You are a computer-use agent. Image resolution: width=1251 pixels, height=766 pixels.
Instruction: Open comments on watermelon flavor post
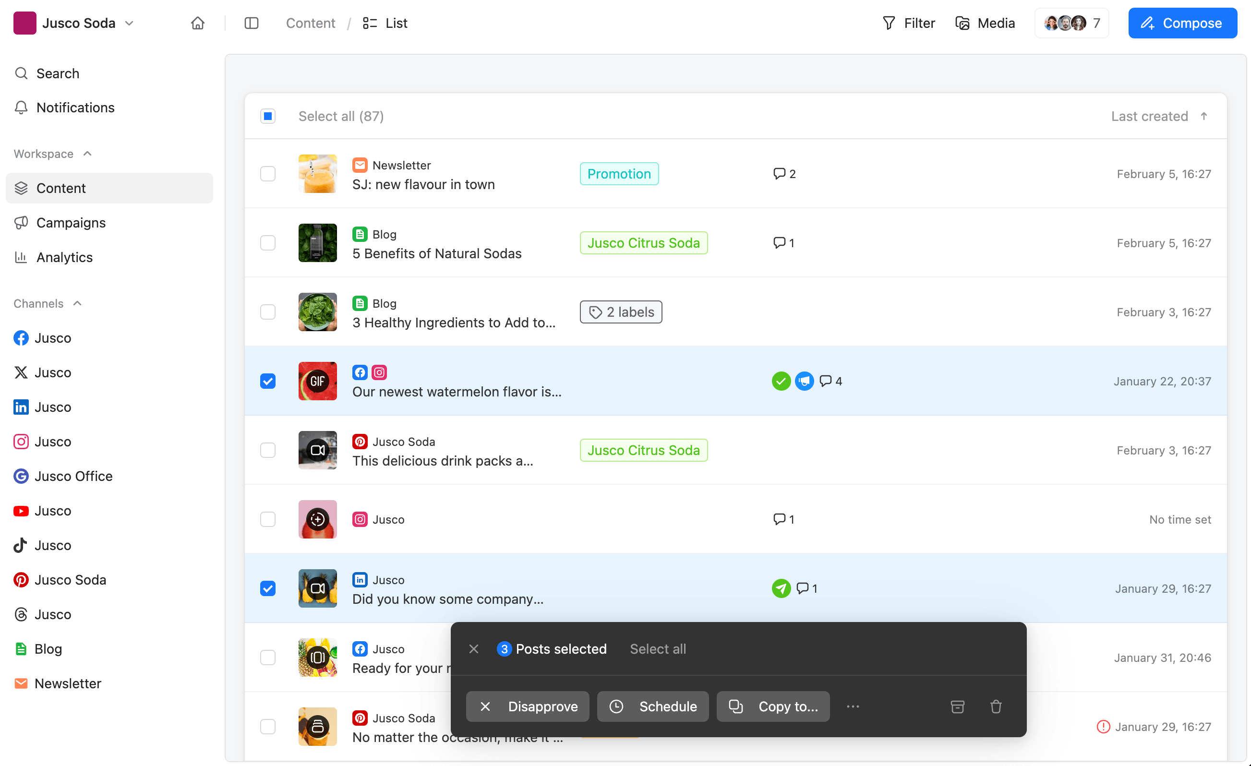click(x=830, y=381)
